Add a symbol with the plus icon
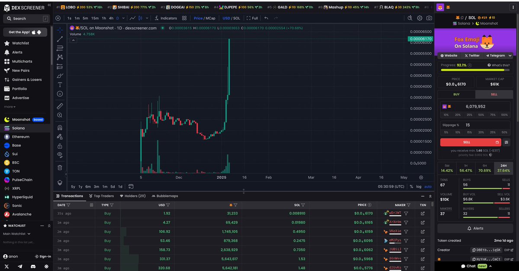This screenshot has height=271, width=519. click(x=58, y=18)
